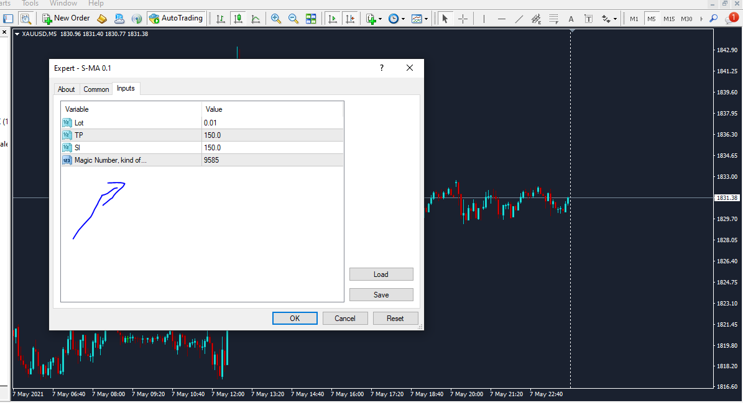Image resolution: width=743 pixels, height=403 pixels.
Task: Open the Tools menu
Action: click(x=30, y=3)
